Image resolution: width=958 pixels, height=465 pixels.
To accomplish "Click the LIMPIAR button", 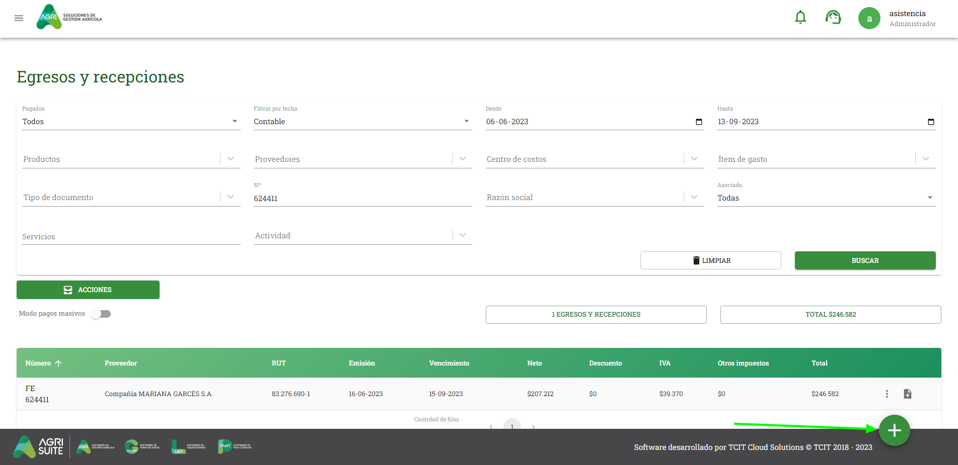I will 711,260.
